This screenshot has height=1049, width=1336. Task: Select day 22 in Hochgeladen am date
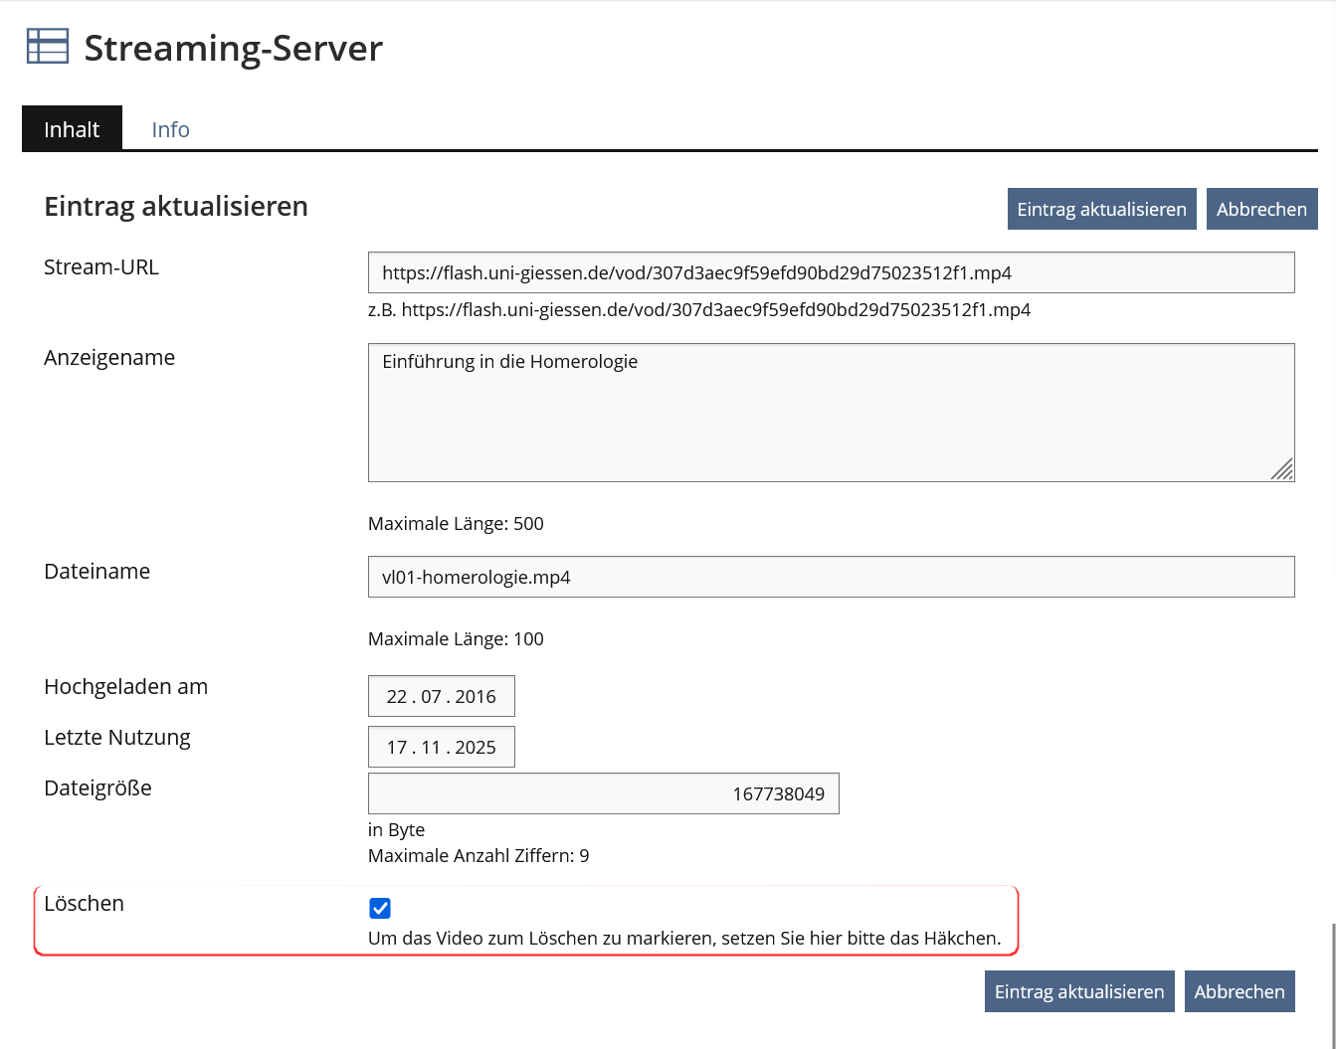[397, 696]
